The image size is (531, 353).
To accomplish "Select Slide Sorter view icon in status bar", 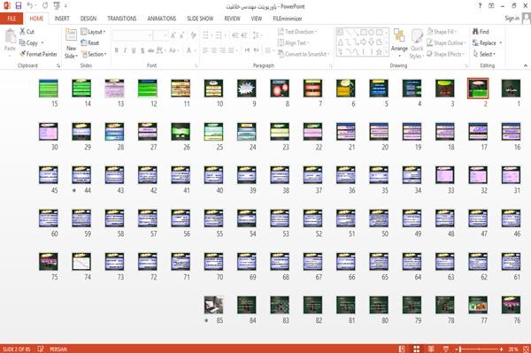I will point(417,349).
